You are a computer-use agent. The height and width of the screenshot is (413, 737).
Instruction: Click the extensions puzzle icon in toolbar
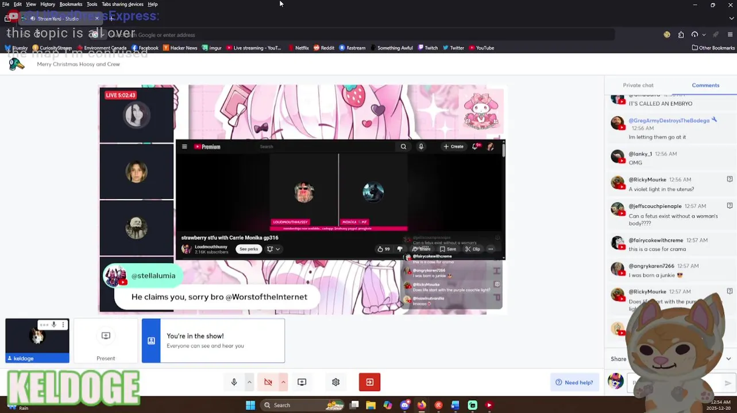[x=681, y=35]
